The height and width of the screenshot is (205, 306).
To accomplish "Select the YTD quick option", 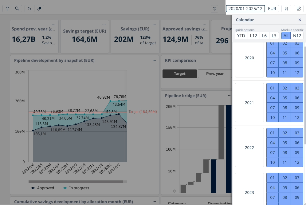I will click(x=241, y=36).
